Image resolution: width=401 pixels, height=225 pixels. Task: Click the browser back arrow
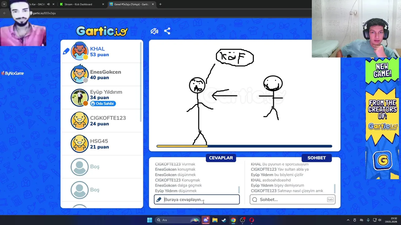pos(4,13)
